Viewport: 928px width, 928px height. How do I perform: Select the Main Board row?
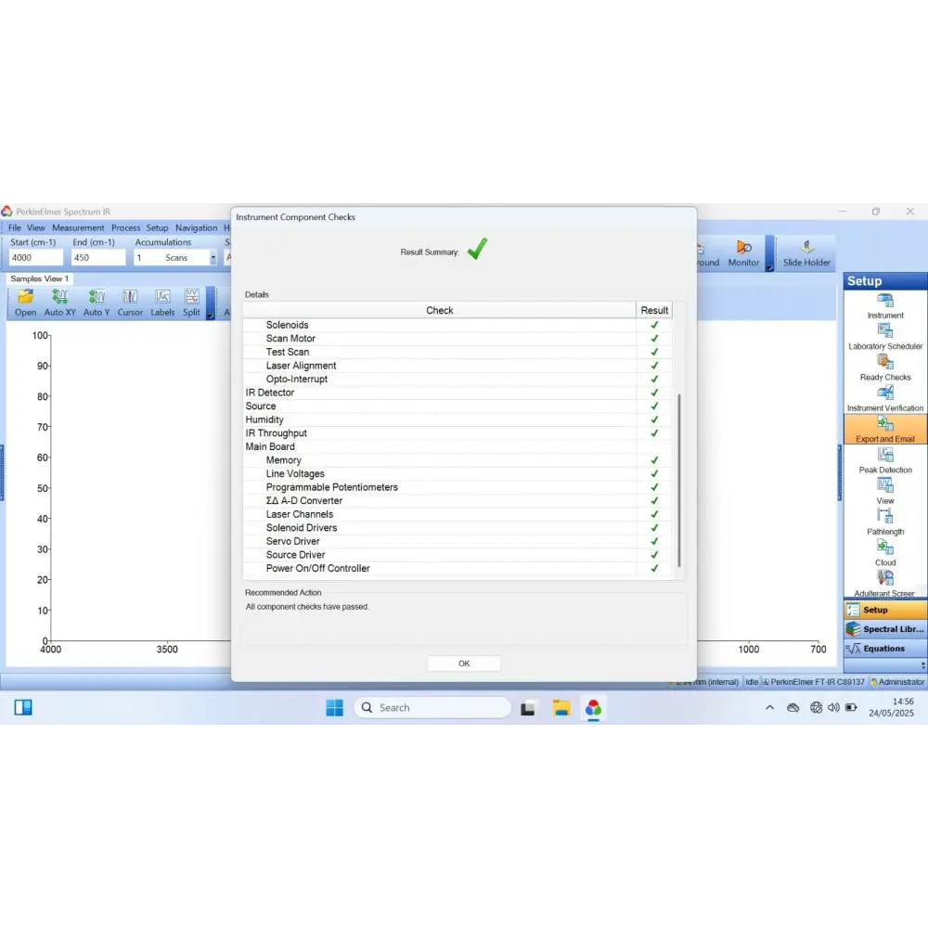pyautogui.click(x=458, y=447)
